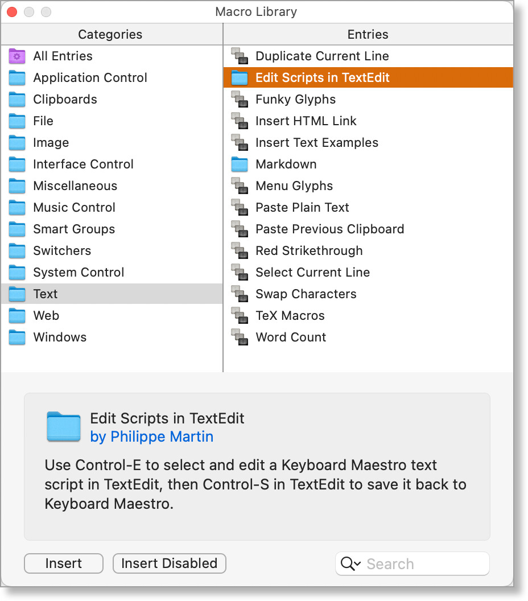Viewport: 528px width, 601px height.
Task: Select Paste Plain Text entry
Action: [x=302, y=207]
